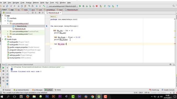Click the Search Everywhere magnifier at top right
The height and width of the screenshot is (99, 177).
(x=174, y=6)
